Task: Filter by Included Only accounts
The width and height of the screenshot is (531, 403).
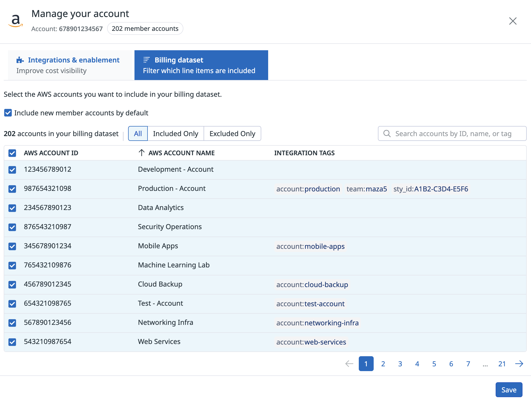Action: pyautogui.click(x=175, y=133)
